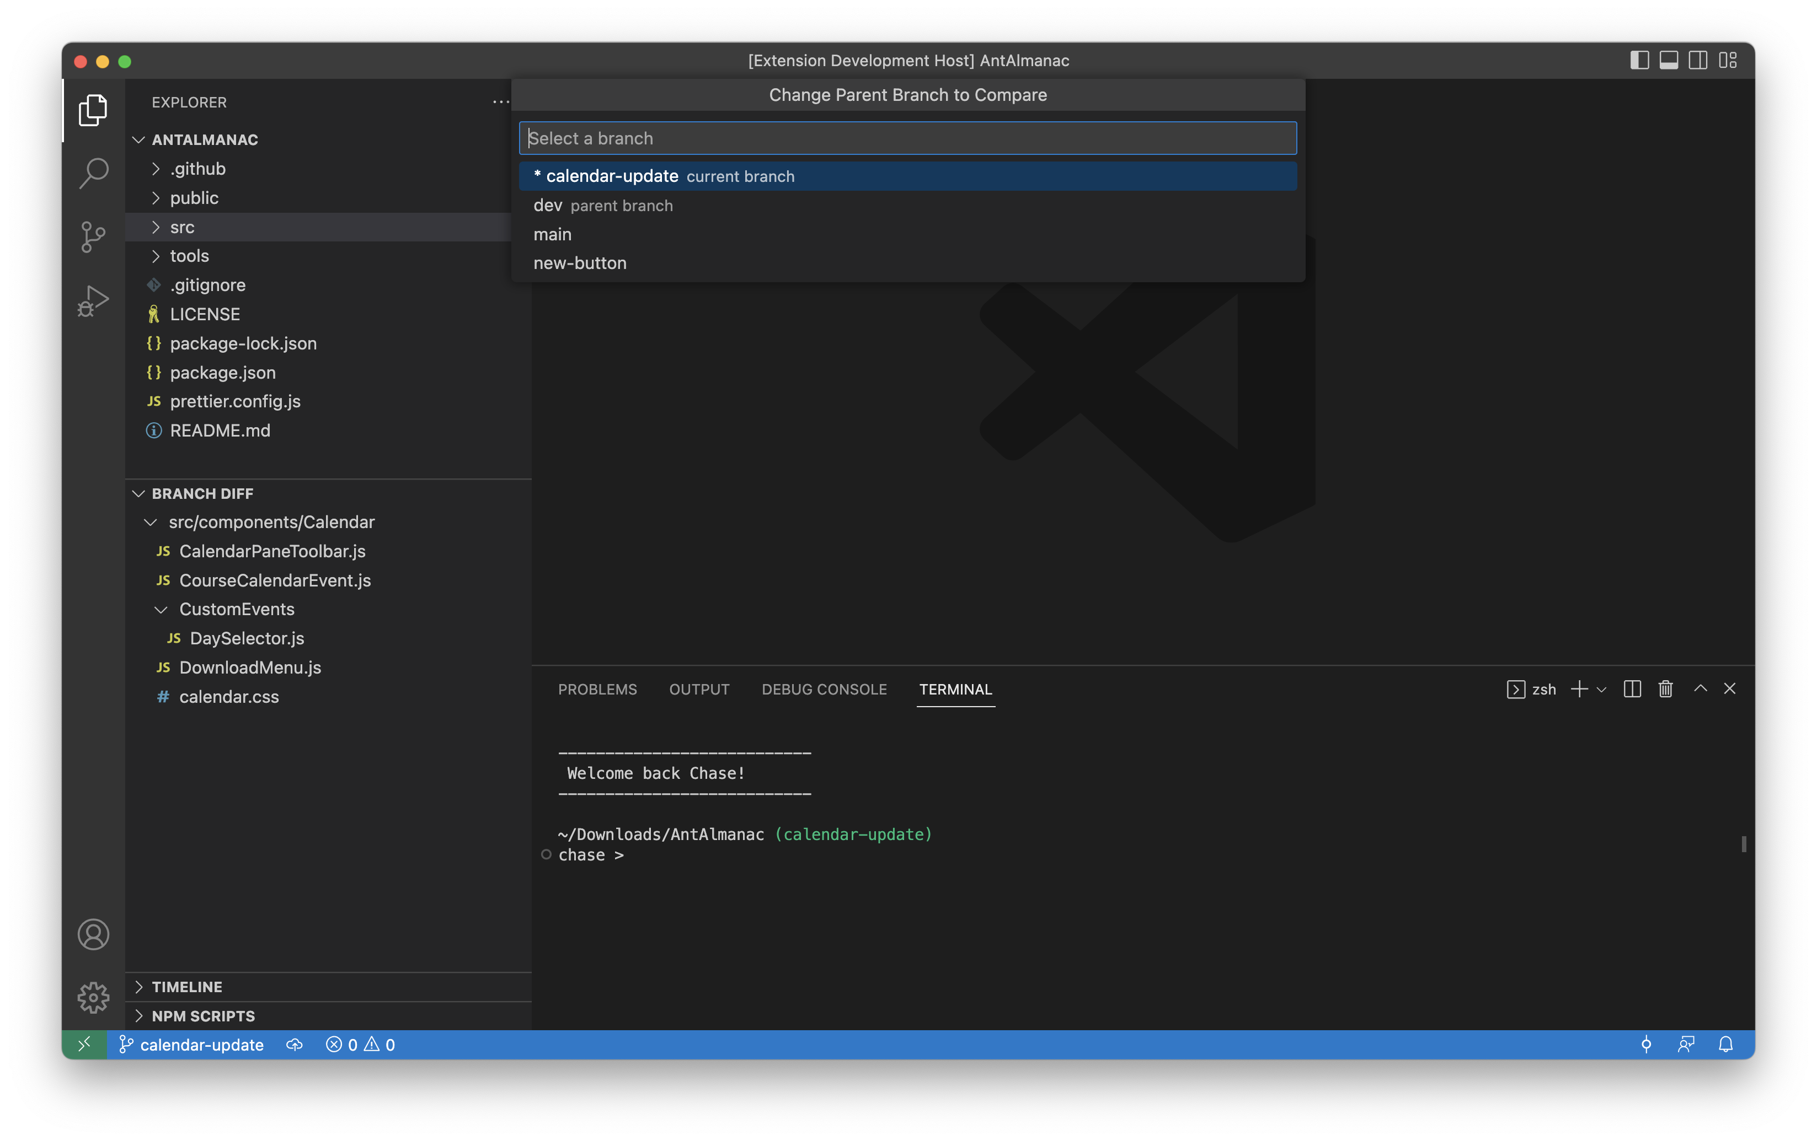Open the Run and Debug view
The height and width of the screenshot is (1141, 1817).
[x=93, y=301]
